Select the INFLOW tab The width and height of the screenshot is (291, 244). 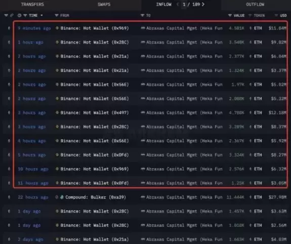[x=163, y=4]
